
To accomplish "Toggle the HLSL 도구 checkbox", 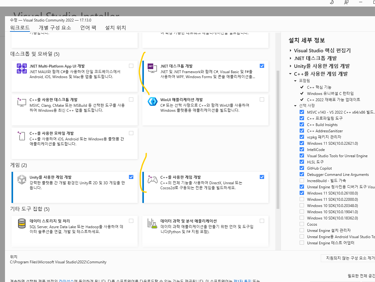I will [x=301, y=162].
